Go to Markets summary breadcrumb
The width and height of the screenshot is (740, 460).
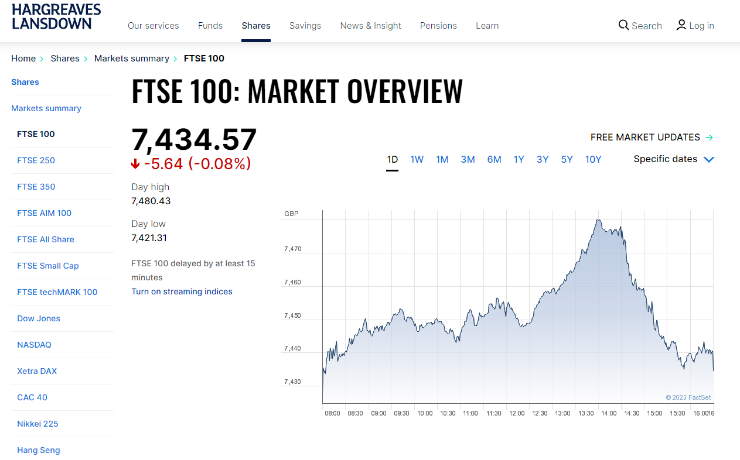point(132,59)
